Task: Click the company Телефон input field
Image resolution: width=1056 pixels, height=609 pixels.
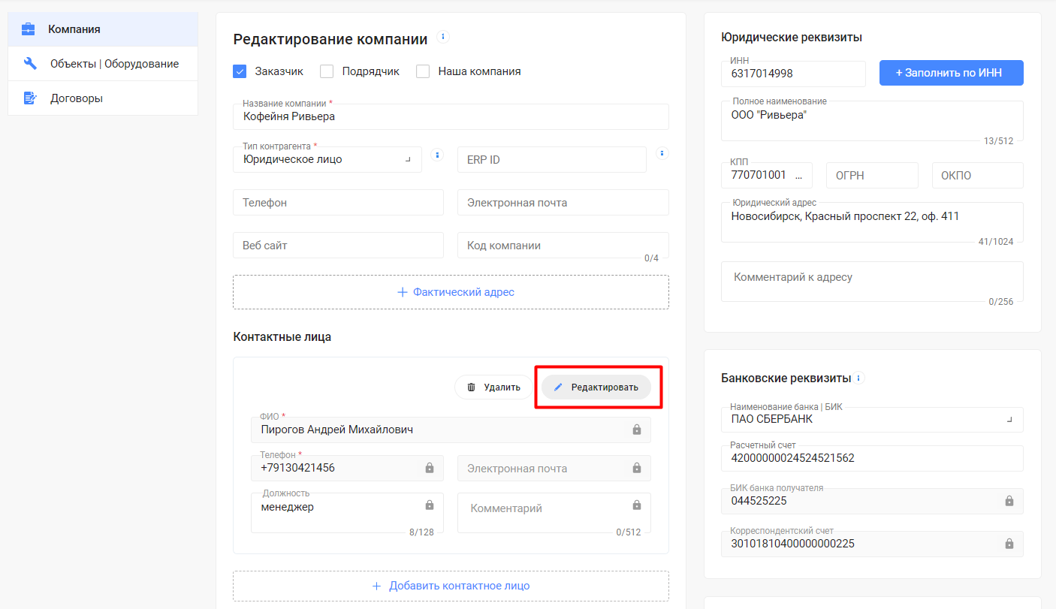Action: pyautogui.click(x=339, y=203)
